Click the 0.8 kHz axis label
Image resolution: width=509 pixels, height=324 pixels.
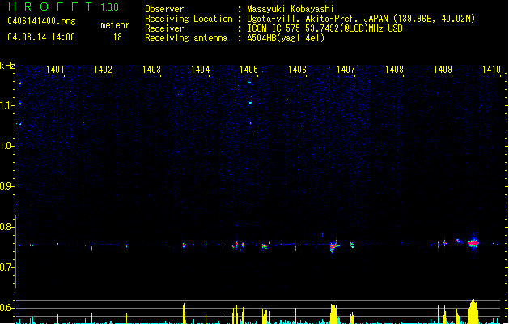6,227
